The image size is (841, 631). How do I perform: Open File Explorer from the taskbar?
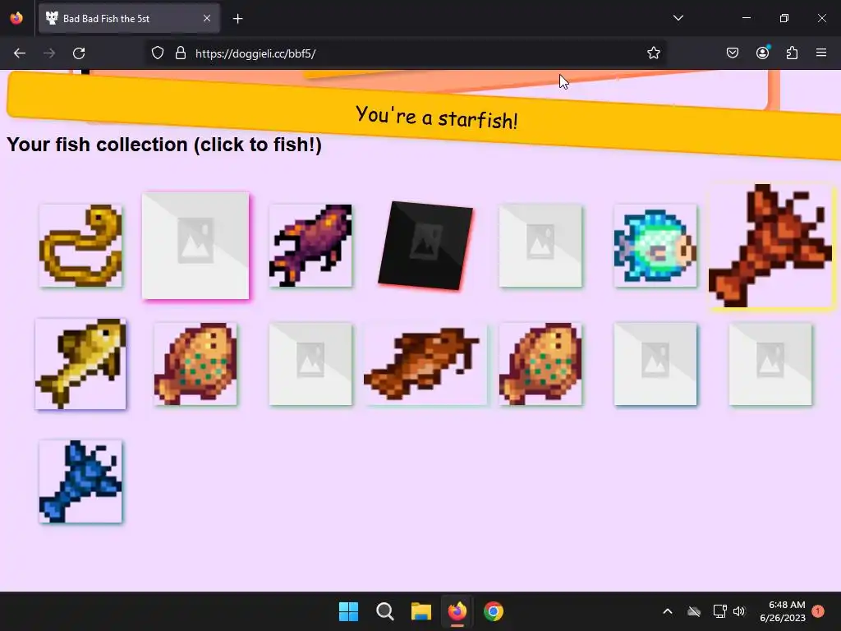(421, 611)
